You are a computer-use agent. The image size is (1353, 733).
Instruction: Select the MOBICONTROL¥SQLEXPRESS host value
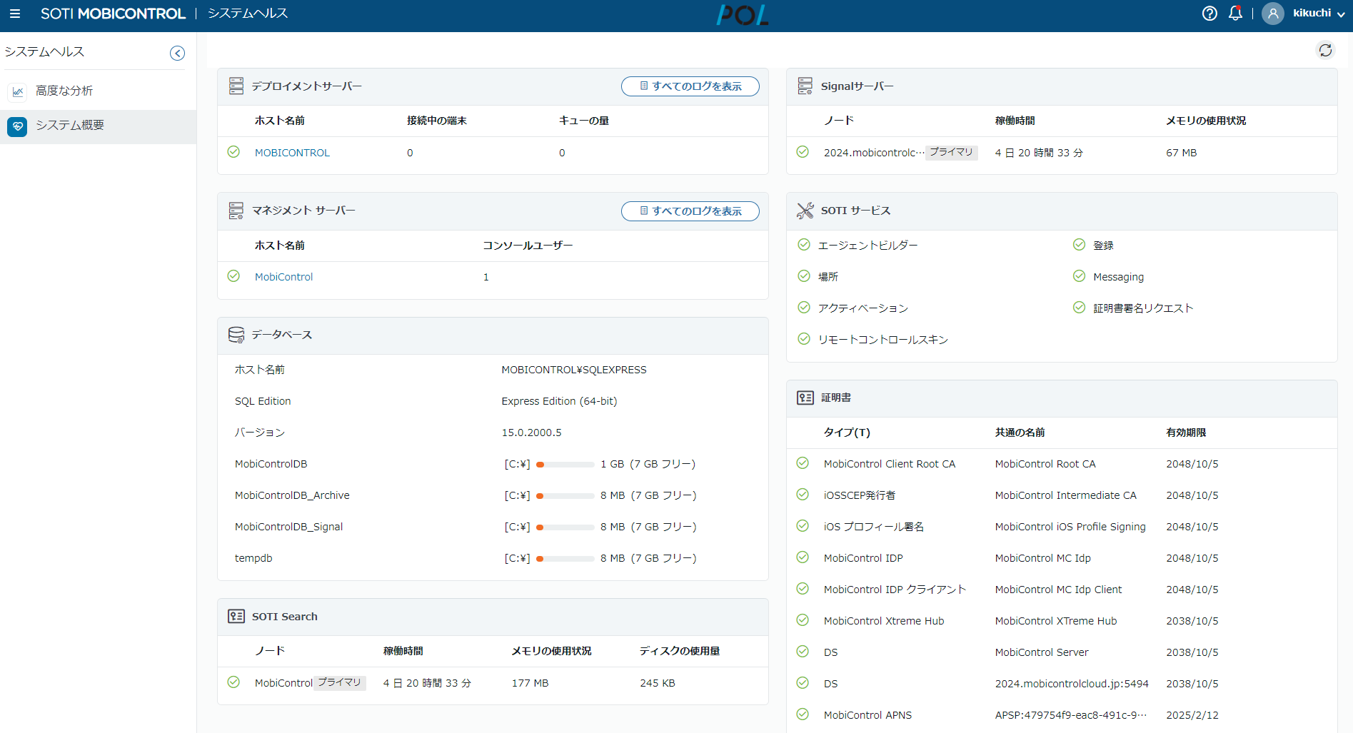[x=574, y=370]
